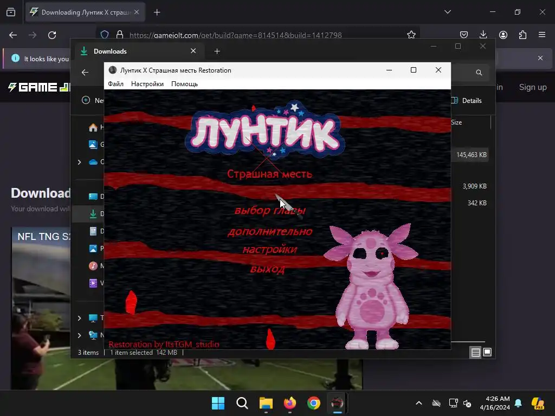
Task: Click the Лунтик game logo
Action: pyautogui.click(x=264, y=131)
